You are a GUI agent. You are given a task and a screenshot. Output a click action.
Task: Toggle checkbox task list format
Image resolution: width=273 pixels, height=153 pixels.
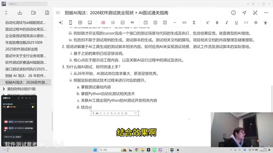coord(122,23)
